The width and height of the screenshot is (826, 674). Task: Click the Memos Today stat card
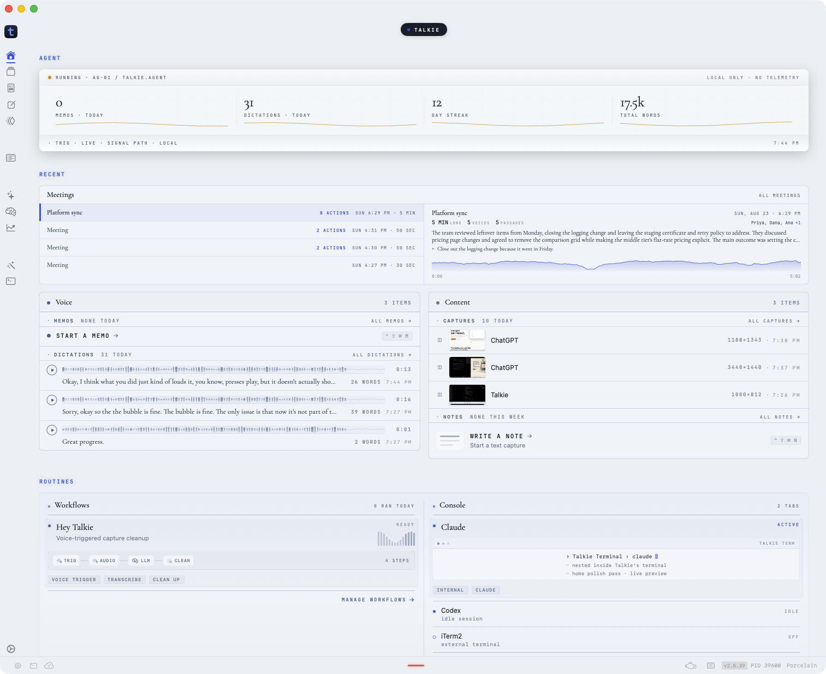(142, 111)
